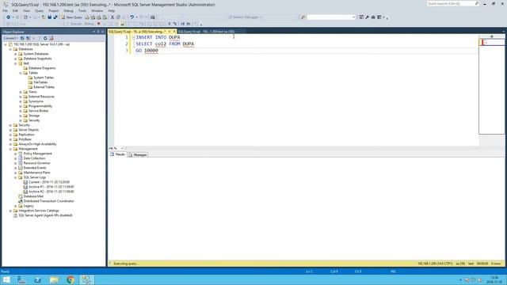Click the Results to Grid highlighted toolbar icon
This screenshot has height=285, width=507.
pos(123,24)
